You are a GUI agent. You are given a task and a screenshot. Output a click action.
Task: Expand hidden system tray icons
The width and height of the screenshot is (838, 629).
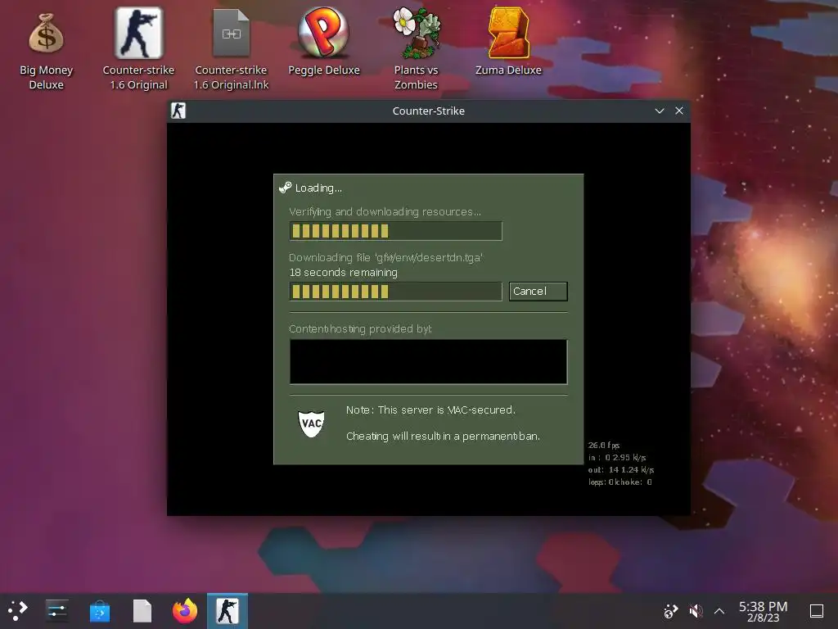click(719, 611)
